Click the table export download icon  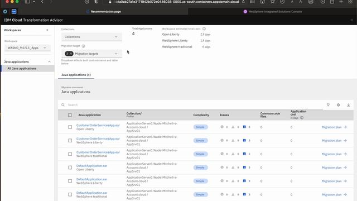pyautogui.click(x=348, y=105)
